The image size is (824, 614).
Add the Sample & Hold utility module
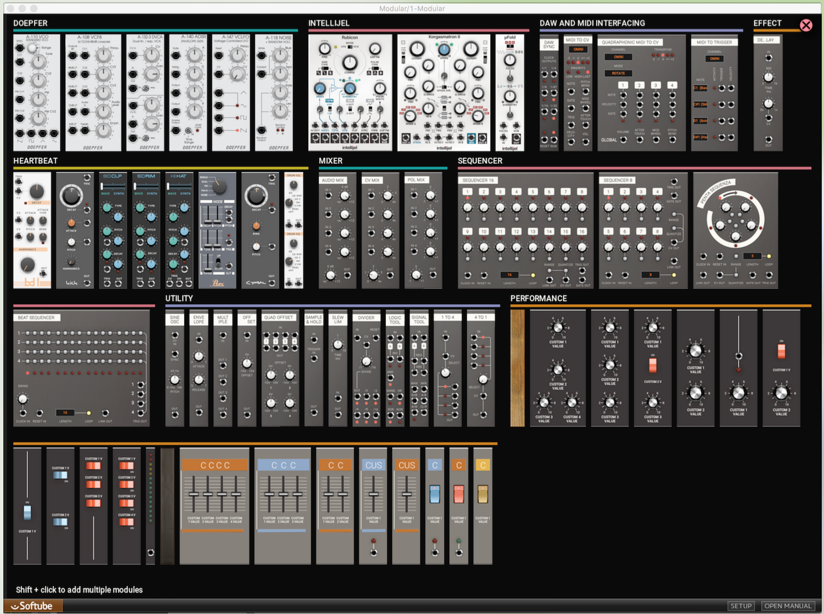pos(314,368)
